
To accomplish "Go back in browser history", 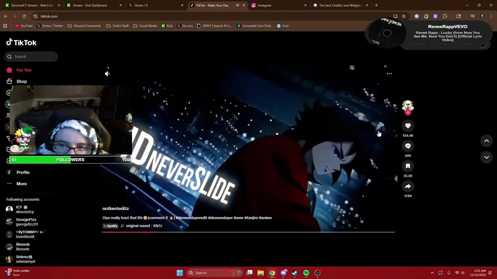I will (x=6, y=16).
